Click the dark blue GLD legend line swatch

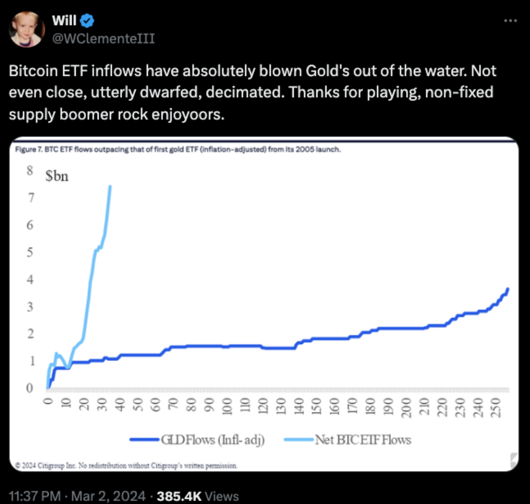pyautogui.click(x=145, y=440)
